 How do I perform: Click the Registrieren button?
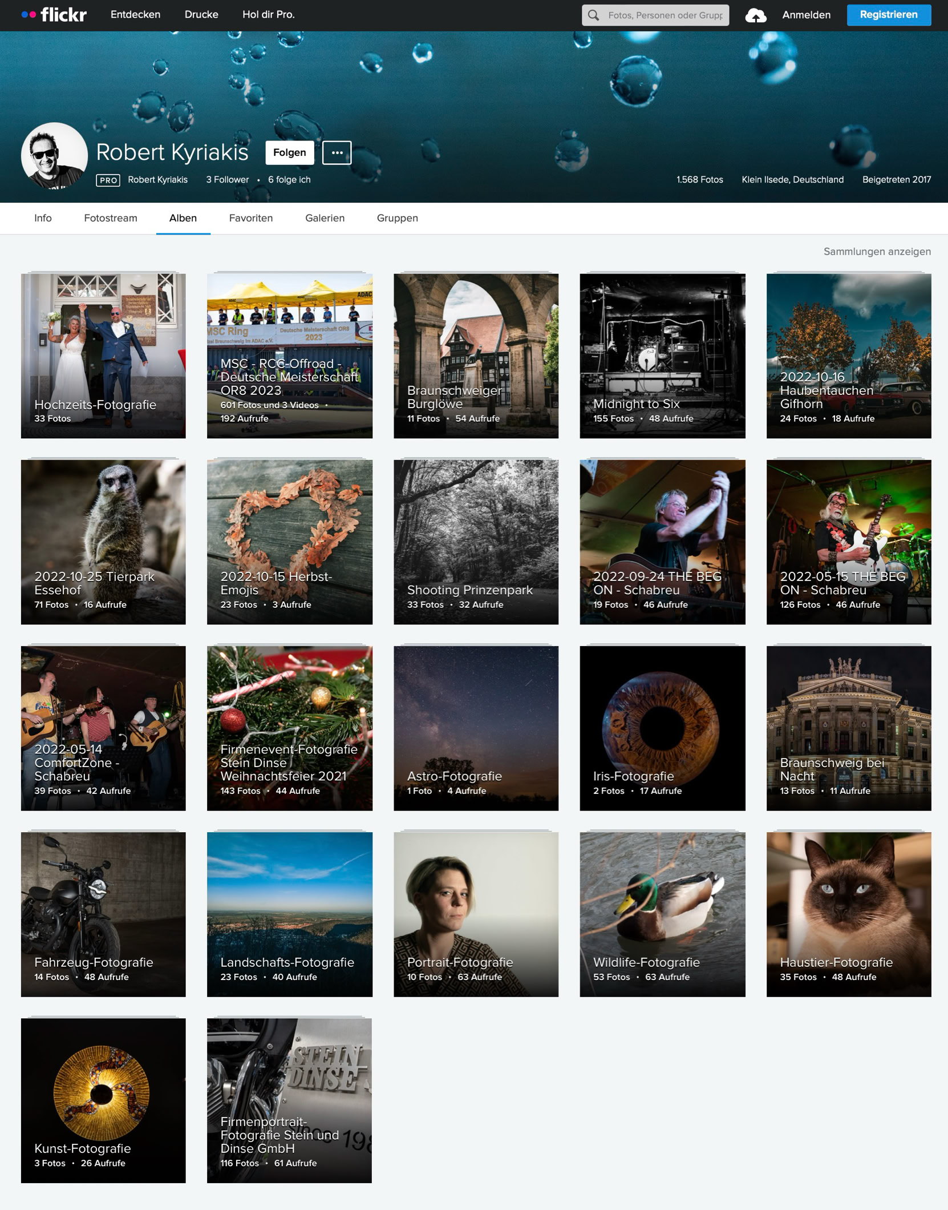(x=888, y=15)
